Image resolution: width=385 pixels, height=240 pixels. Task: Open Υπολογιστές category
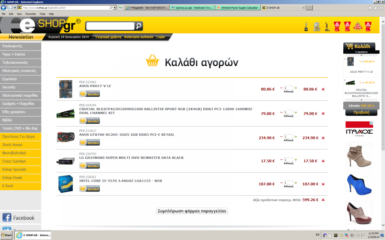[x=21, y=46]
